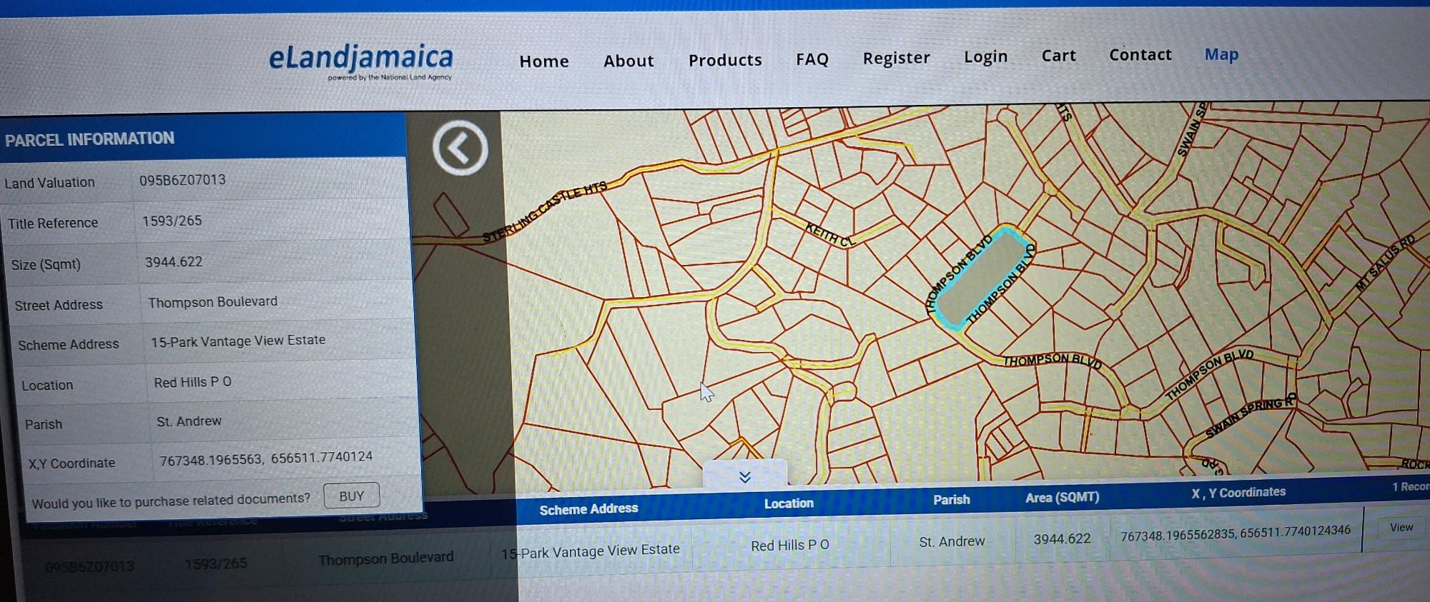Image resolution: width=1430 pixels, height=602 pixels.
Task: Collapse results table with double chevron
Action: [744, 476]
